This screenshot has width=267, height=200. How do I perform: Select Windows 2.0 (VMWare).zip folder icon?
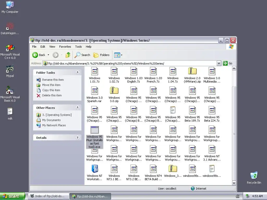[192, 71]
